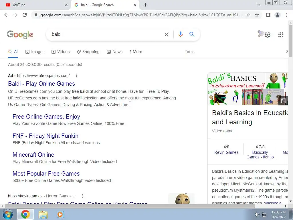Click the browser forward arrow

[15, 15]
